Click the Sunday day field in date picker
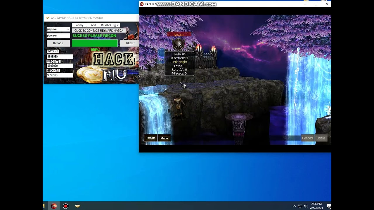374x210 pixels. click(x=79, y=25)
